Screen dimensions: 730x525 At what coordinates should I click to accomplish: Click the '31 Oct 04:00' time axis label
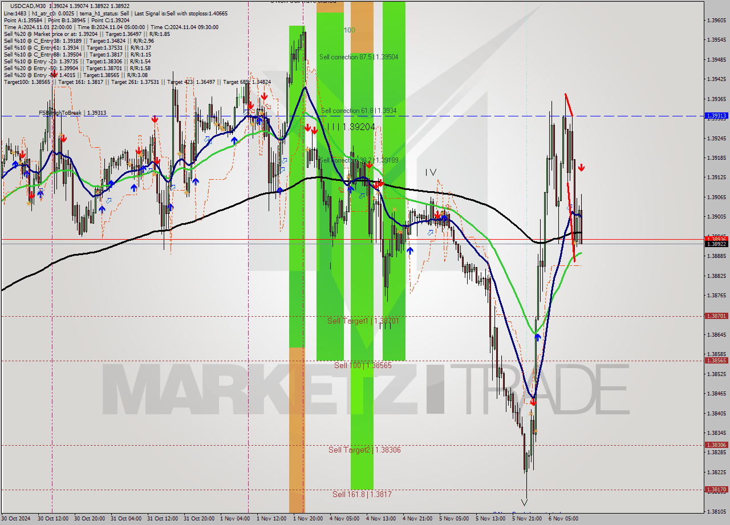[x=126, y=519]
